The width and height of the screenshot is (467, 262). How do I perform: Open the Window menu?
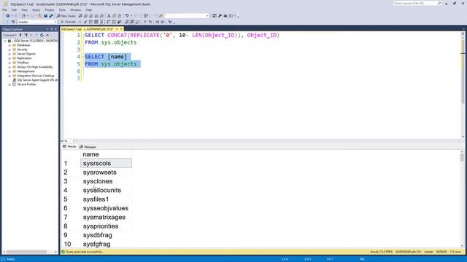(x=76, y=9)
